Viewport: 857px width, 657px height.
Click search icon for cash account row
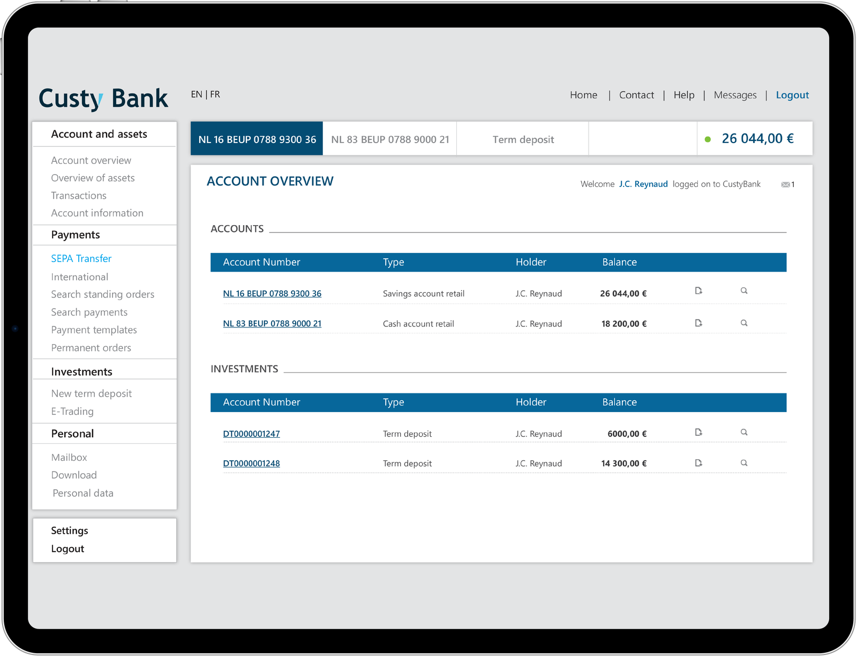tap(744, 323)
